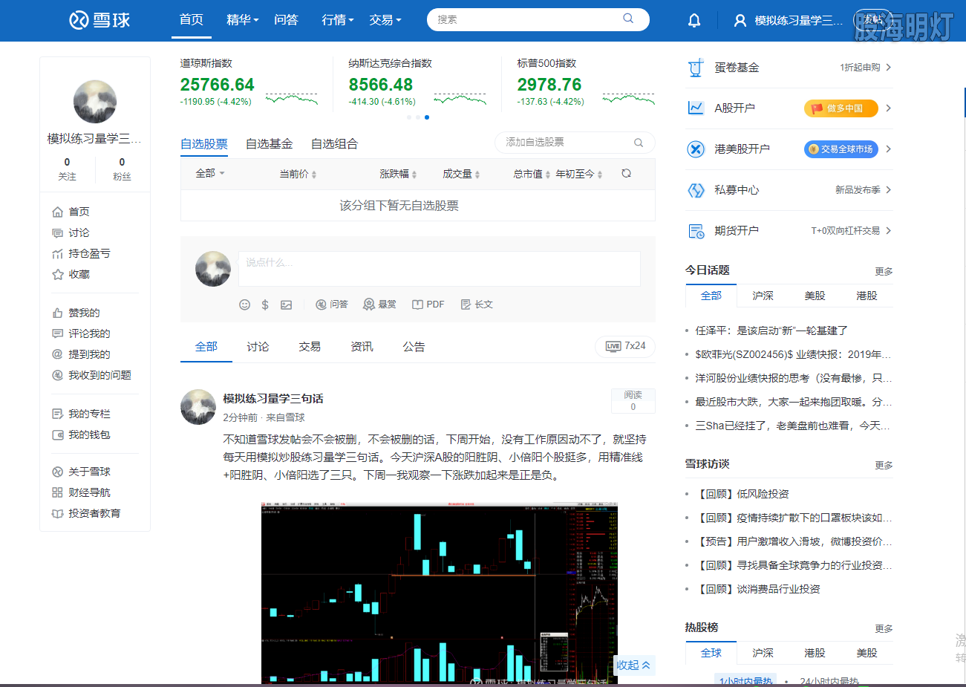
Task: Open the 全部 group dropdown in watchlist
Action: (210, 173)
